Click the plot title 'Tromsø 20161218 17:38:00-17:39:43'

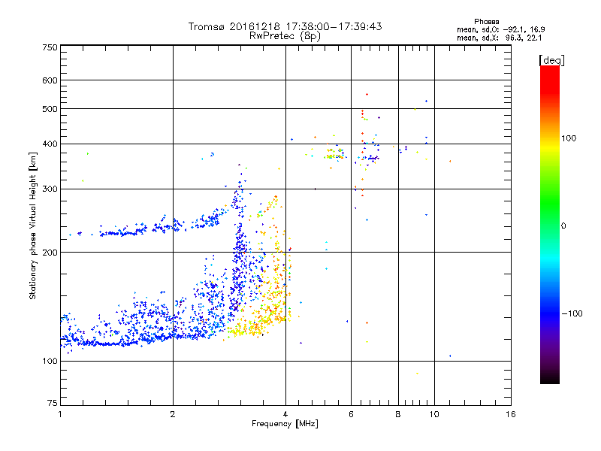(285, 26)
